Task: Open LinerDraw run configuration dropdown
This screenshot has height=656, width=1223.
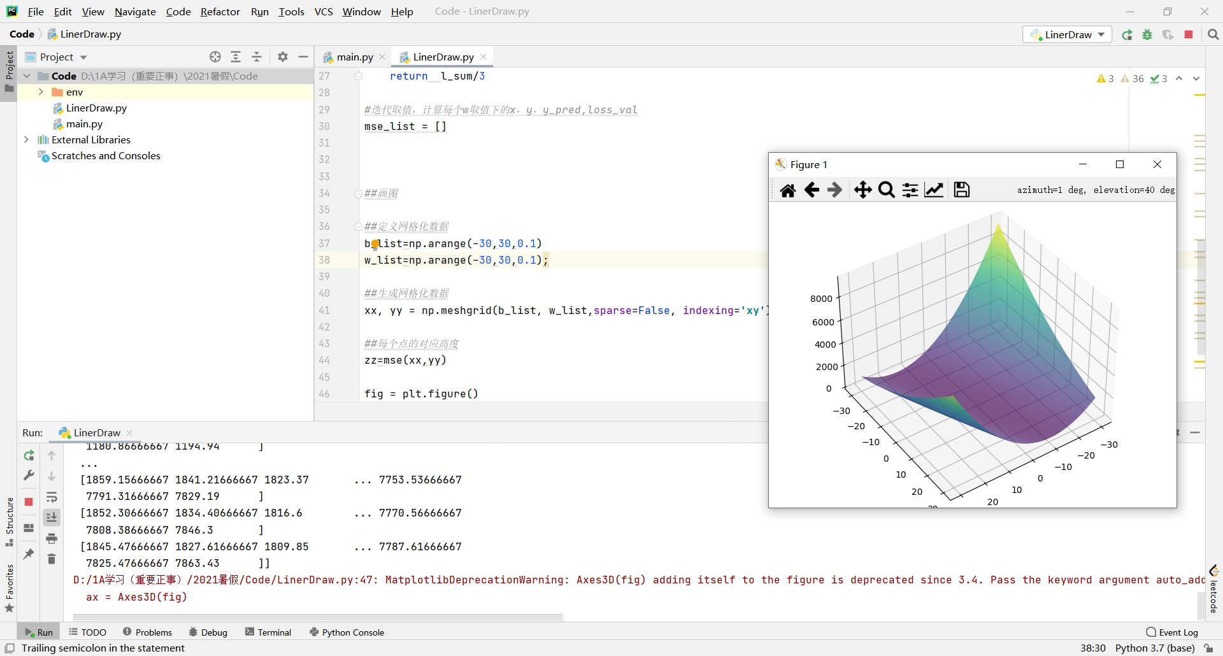Action: click(1067, 34)
